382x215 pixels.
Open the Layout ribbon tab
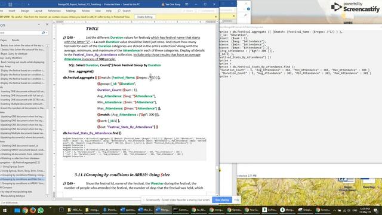click(38, 11)
